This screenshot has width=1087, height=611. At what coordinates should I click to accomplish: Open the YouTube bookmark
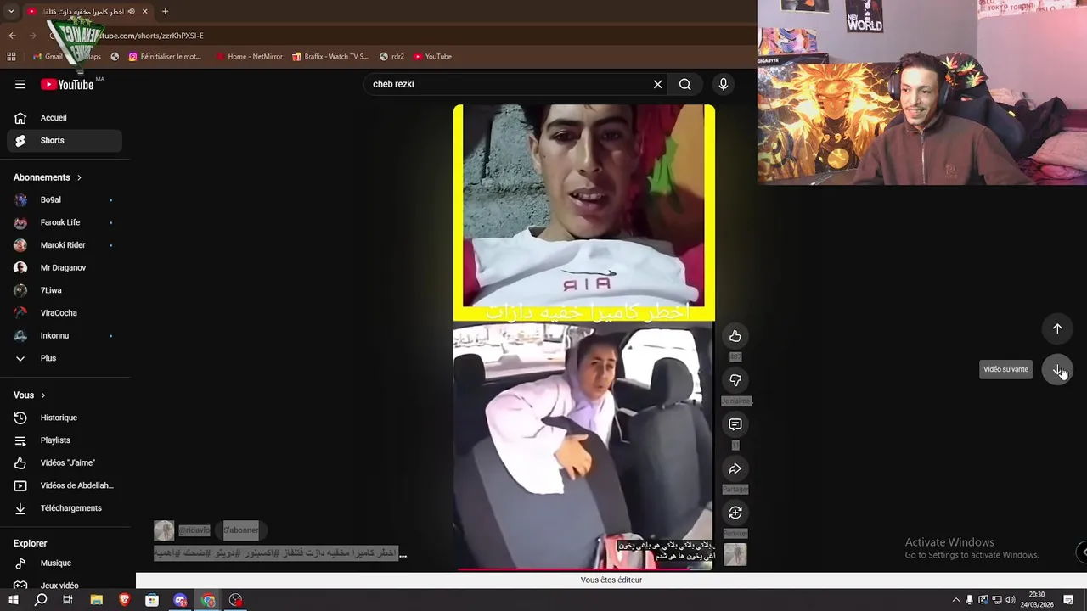point(433,57)
